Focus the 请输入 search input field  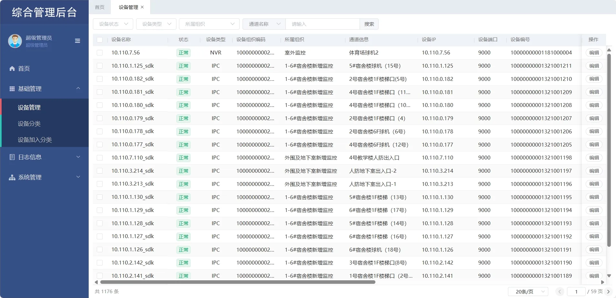(323, 24)
